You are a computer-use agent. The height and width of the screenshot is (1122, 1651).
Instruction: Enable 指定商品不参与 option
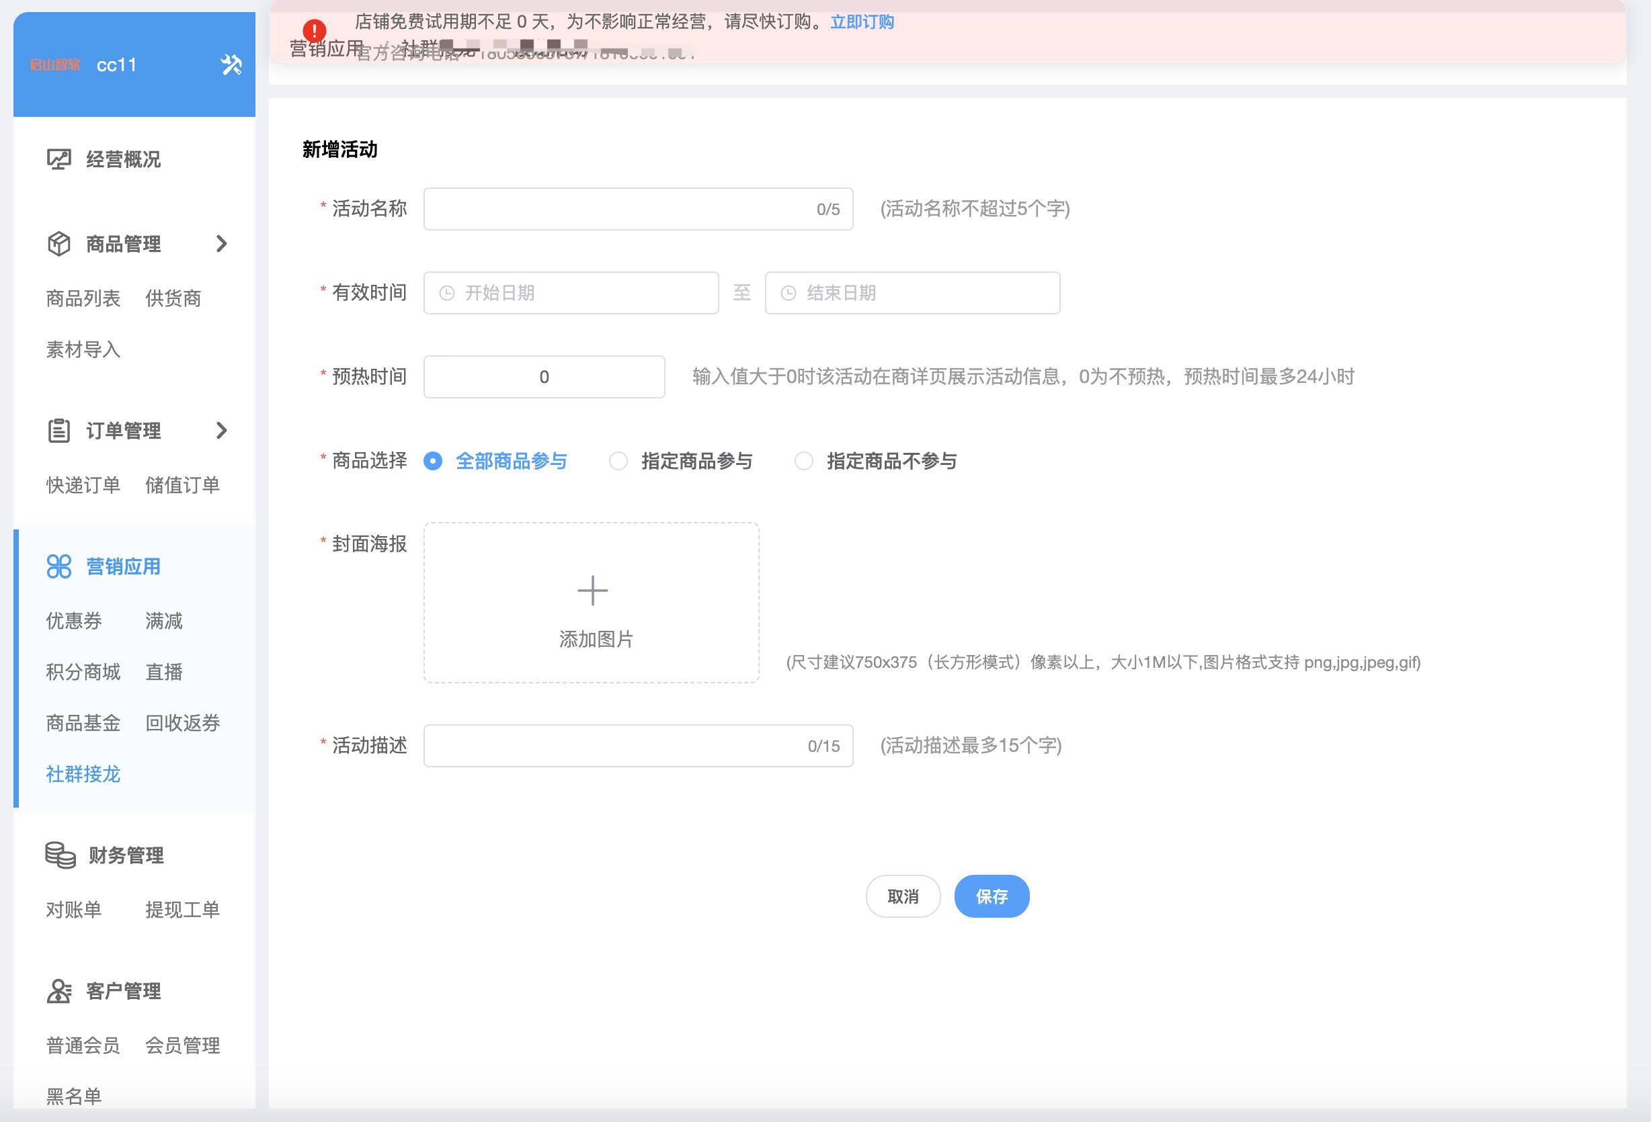click(x=803, y=460)
